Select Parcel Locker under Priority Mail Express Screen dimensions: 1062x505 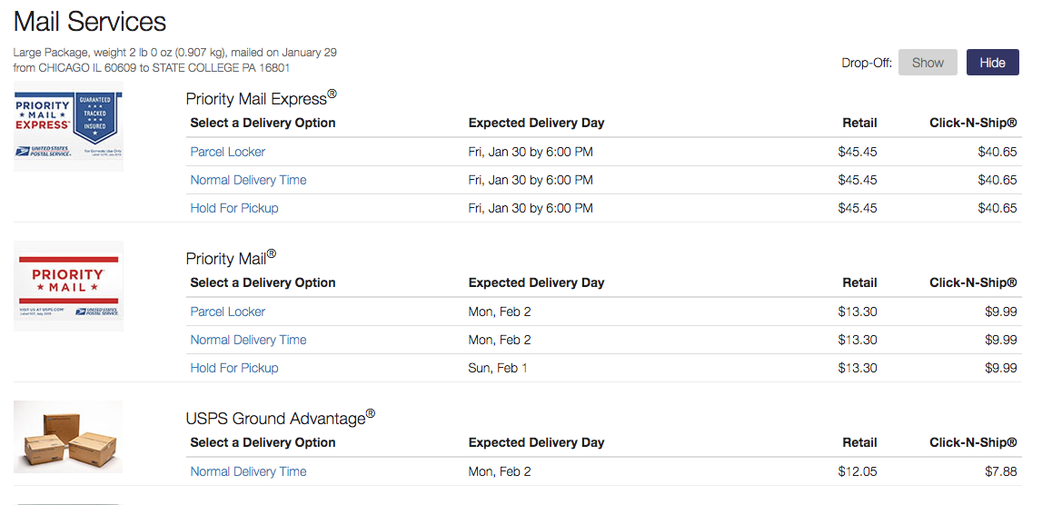pyautogui.click(x=228, y=152)
